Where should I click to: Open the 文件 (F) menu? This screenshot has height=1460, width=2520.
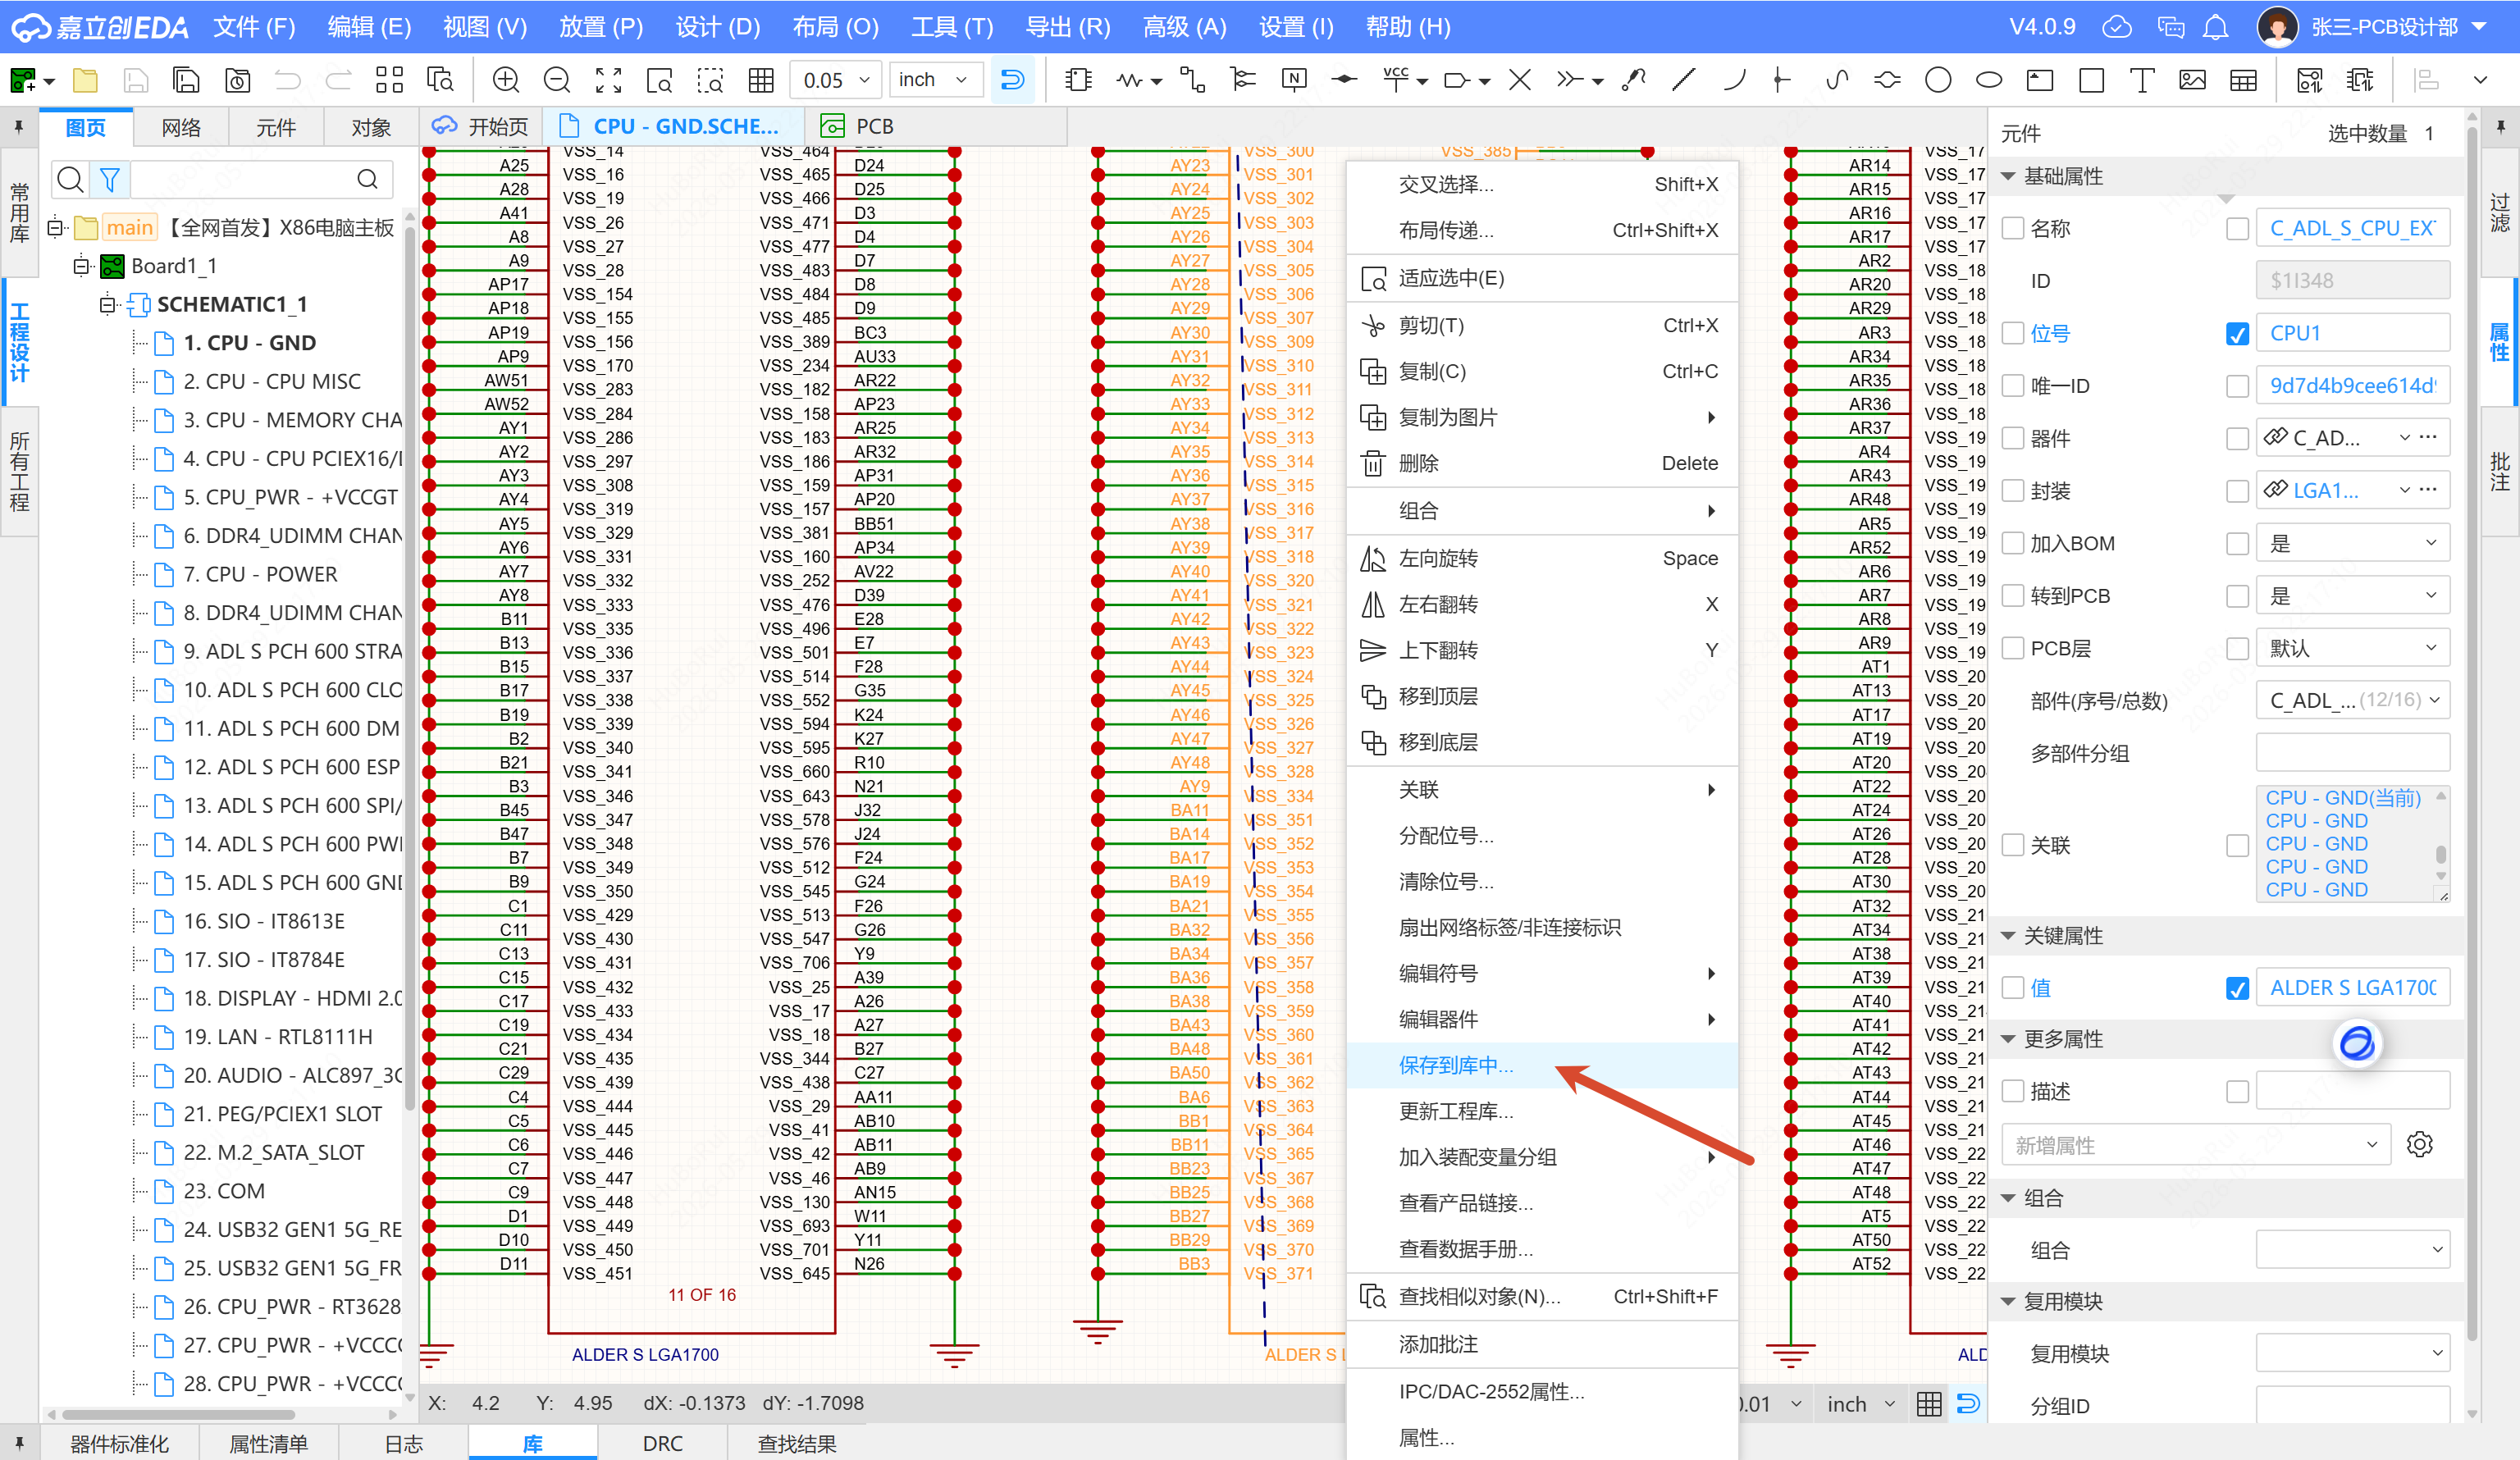(x=254, y=27)
